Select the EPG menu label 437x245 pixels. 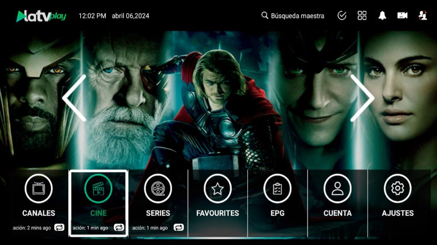click(x=277, y=213)
